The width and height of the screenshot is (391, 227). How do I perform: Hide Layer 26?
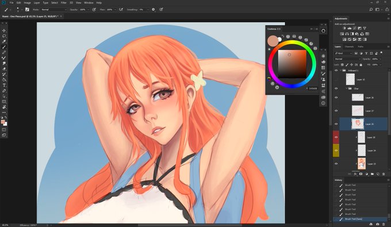pyautogui.click(x=336, y=98)
